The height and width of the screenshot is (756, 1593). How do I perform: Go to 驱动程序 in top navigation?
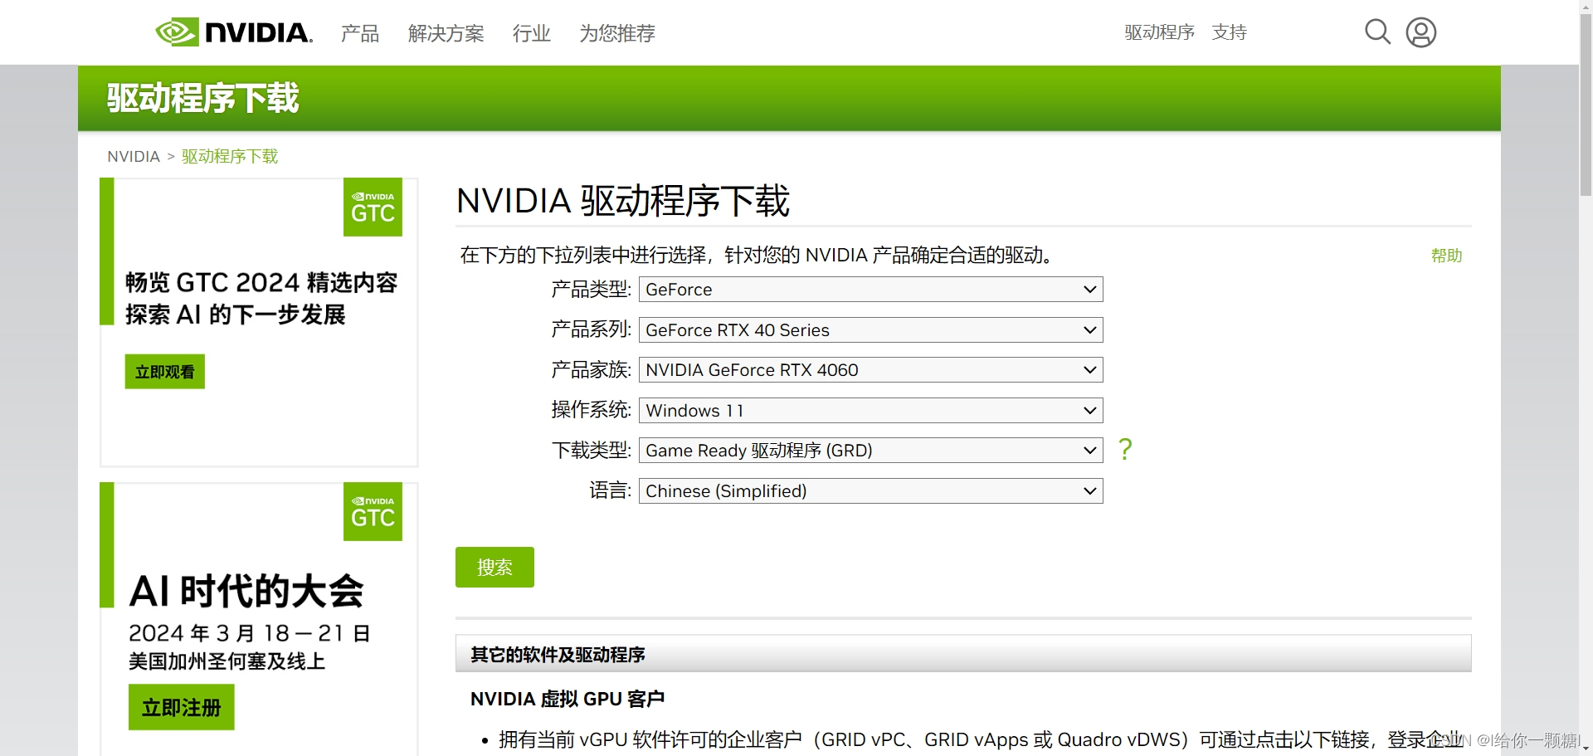pos(1159,32)
